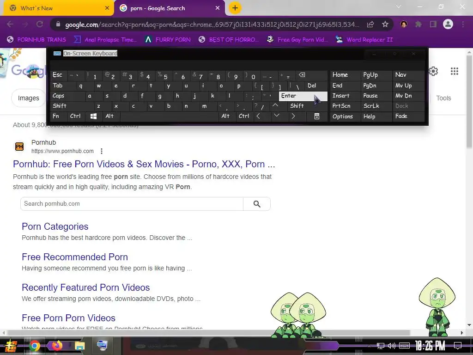
Task: Open the taskbar notification center icon
Action: [x=458, y=346]
